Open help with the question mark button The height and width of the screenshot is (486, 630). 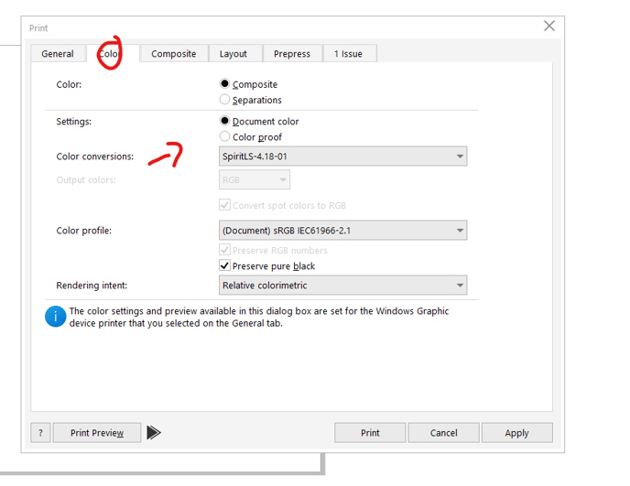tap(40, 433)
